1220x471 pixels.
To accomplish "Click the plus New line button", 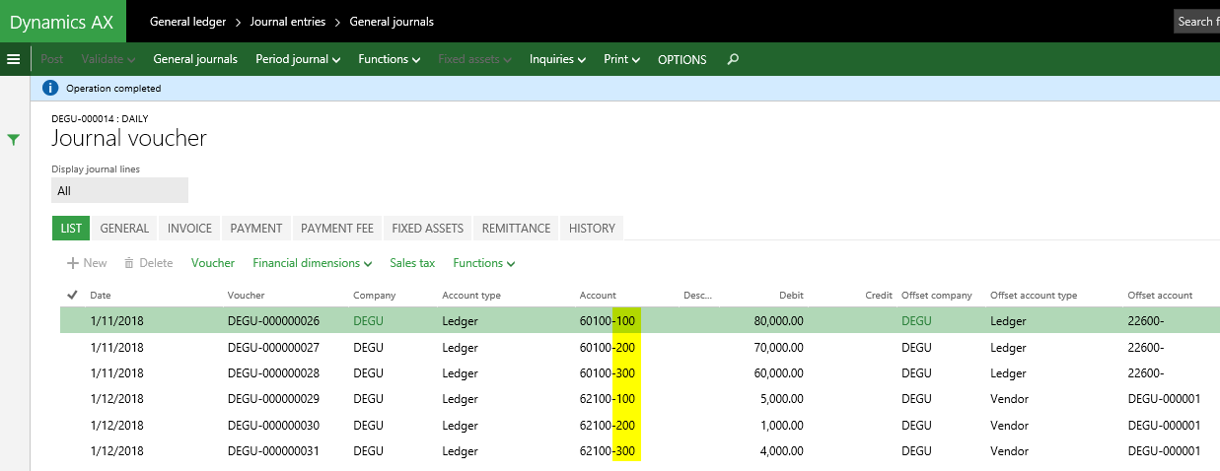I will [87, 263].
